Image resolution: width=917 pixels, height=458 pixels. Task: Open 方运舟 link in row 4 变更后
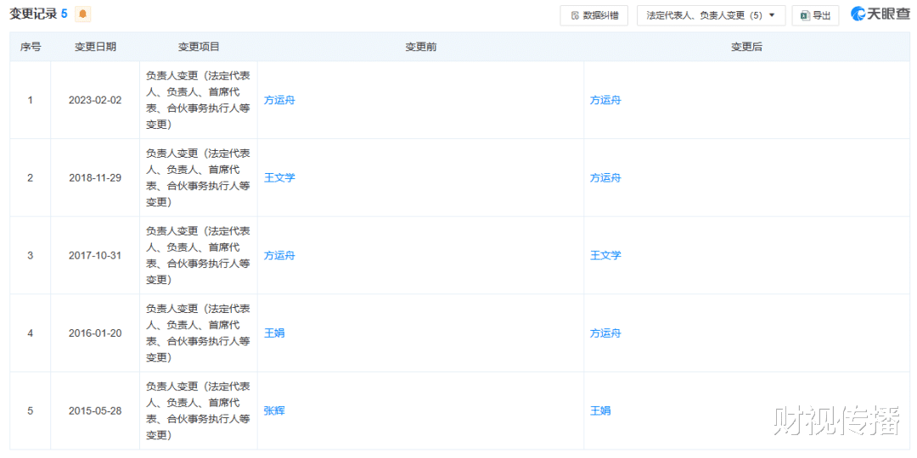tap(605, 333)
